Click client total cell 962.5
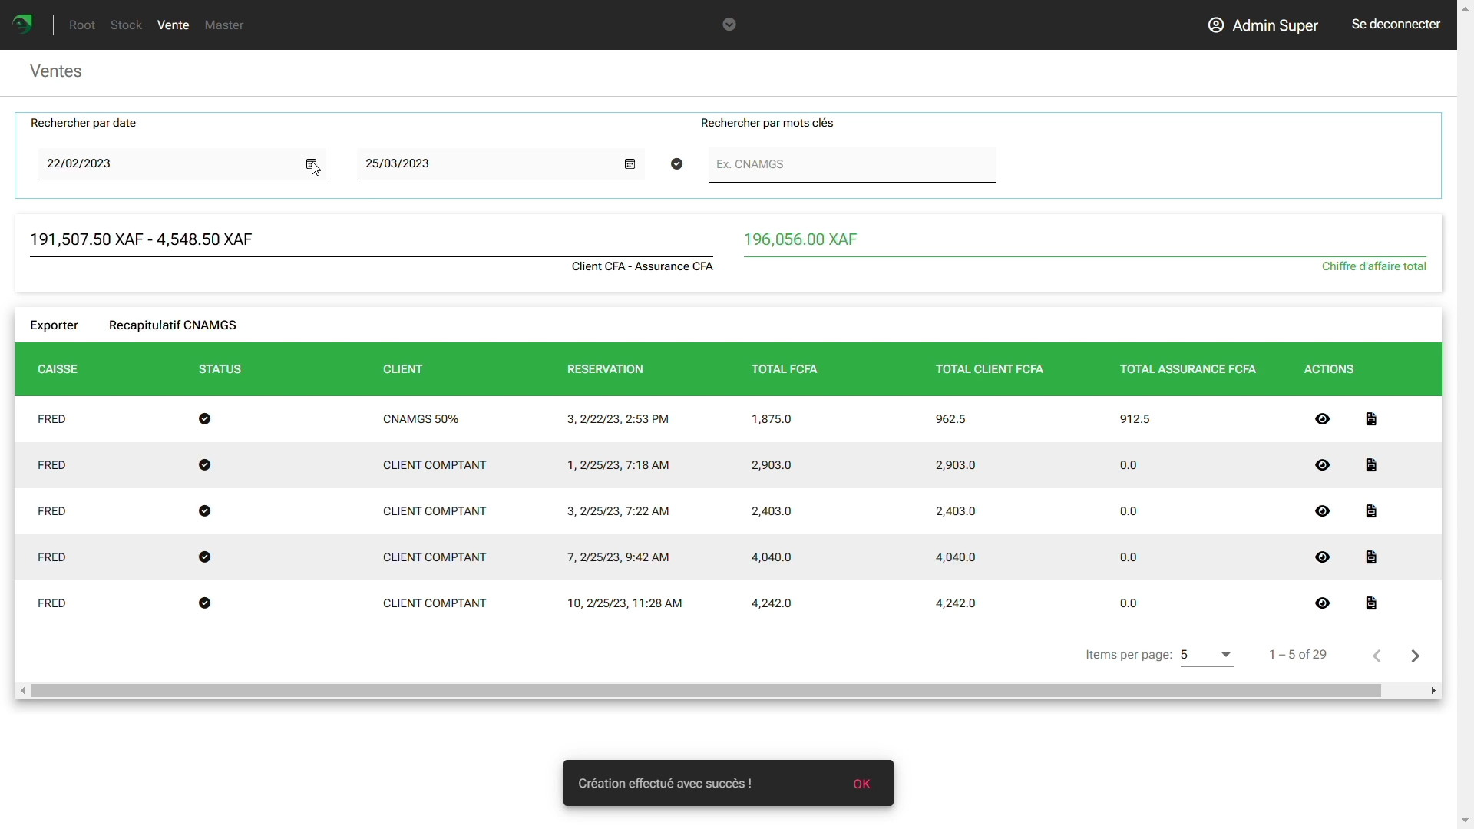1474x829 pixels. (950, 419)
